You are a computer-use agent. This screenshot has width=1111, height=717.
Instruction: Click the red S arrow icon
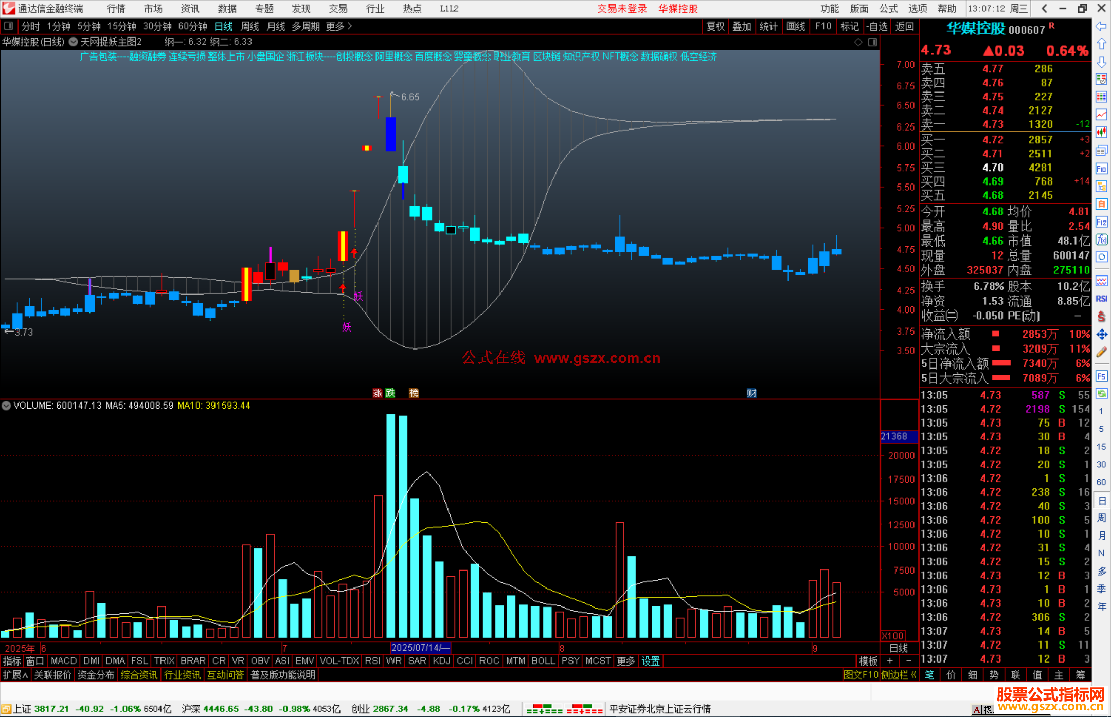pos(1101,317)
